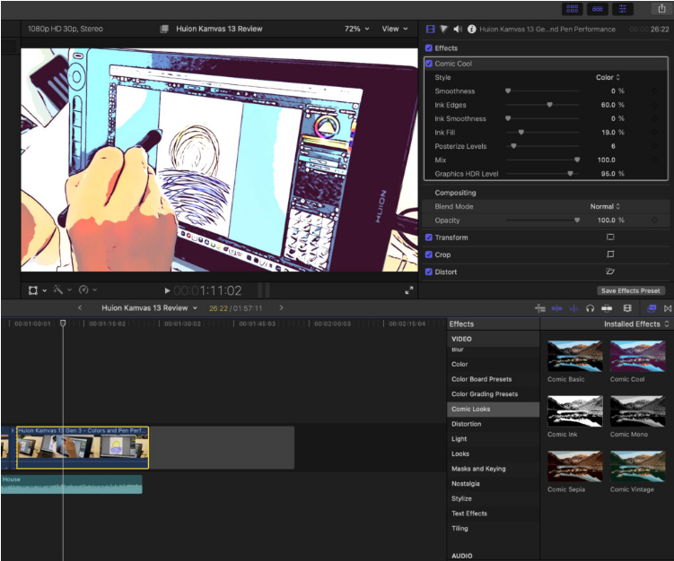This screenshot has width=674, height=561.
Task: Toggle the timeline panel icon in toolbar
Action: pyautogui.click(x=598, y=9)
